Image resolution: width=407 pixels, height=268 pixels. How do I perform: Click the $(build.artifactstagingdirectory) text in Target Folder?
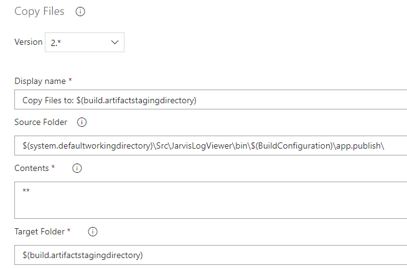pyautogui.click(x=83, y=256)
